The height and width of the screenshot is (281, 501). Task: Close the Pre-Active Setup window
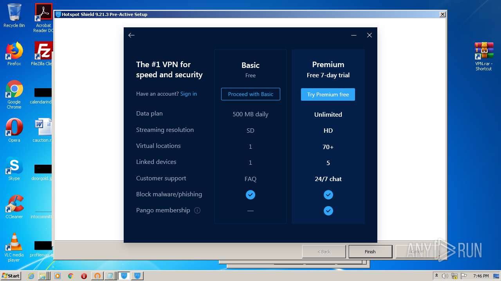(x=443, y=14)
